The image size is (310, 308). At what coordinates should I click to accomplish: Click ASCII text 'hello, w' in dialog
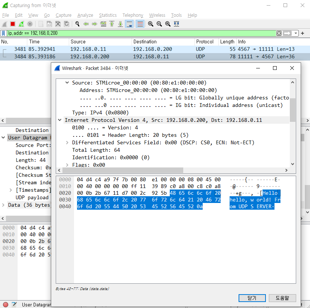(242, 200)
